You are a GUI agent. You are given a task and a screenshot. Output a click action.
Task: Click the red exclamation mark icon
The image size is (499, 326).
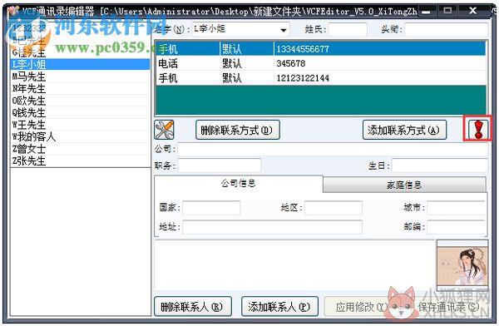[x=478, y=129]
